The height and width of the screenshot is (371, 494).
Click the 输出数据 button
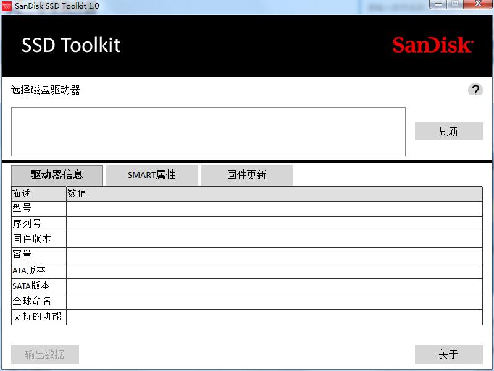click(44, 354)
